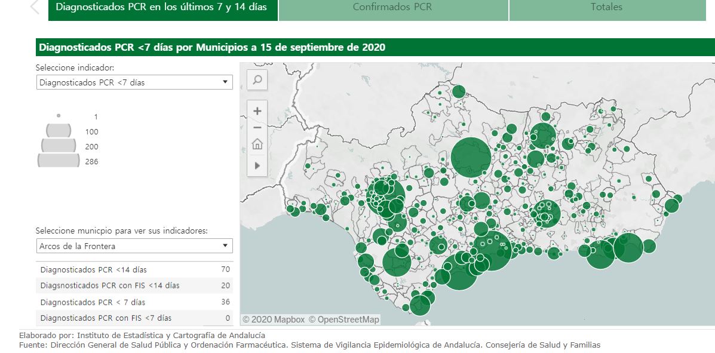Select the Diagnosticados PCR < 7 días row
715x353 pixels.
click(x=134, y=302)
